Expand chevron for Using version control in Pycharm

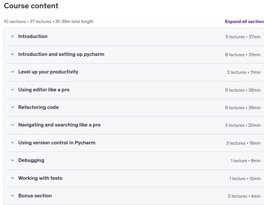[12, 143]
